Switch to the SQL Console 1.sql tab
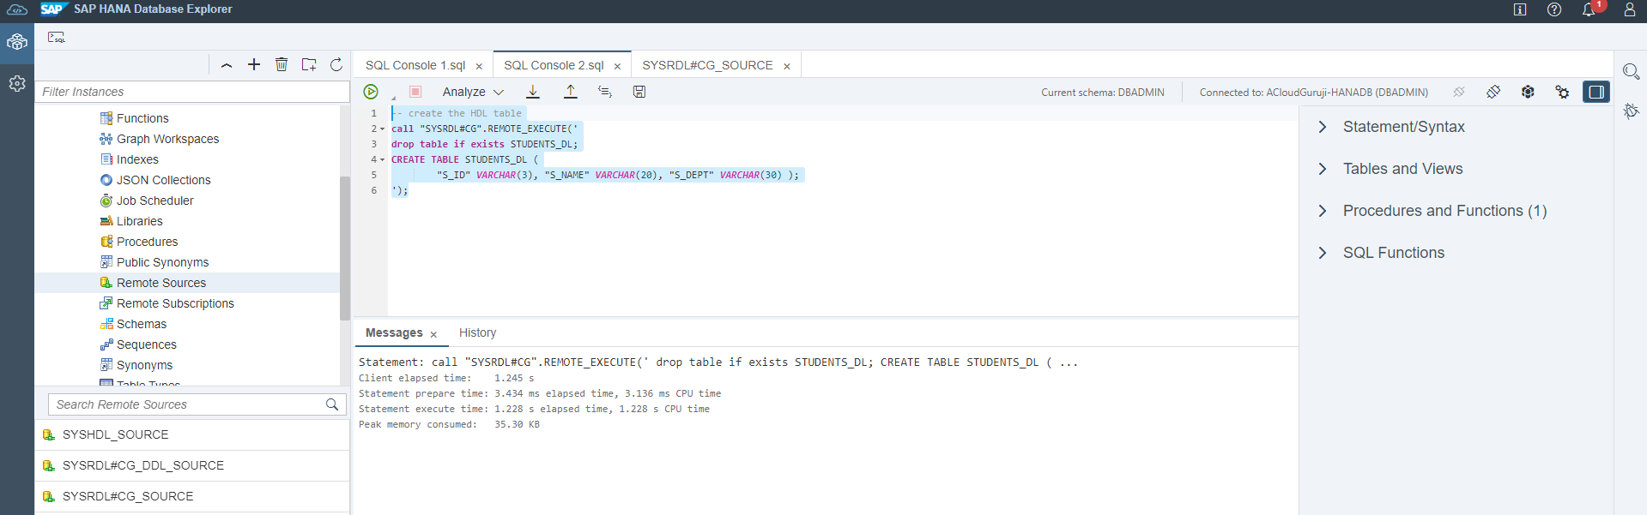 point(415,65)
